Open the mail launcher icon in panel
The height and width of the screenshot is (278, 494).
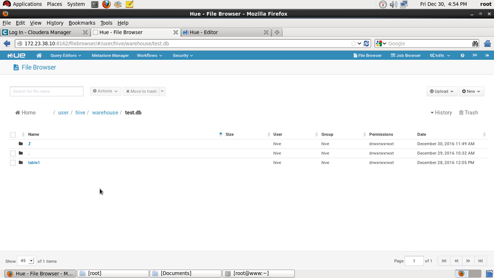[x=118, y=4]
